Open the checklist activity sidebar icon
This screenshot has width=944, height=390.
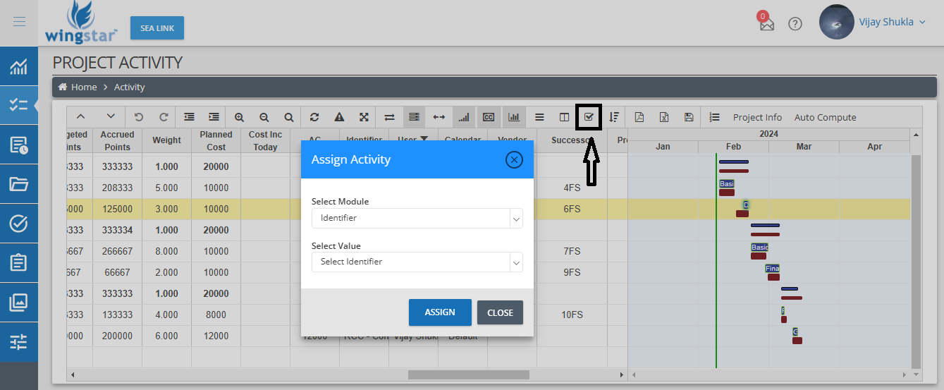click(x=19, y=106)
